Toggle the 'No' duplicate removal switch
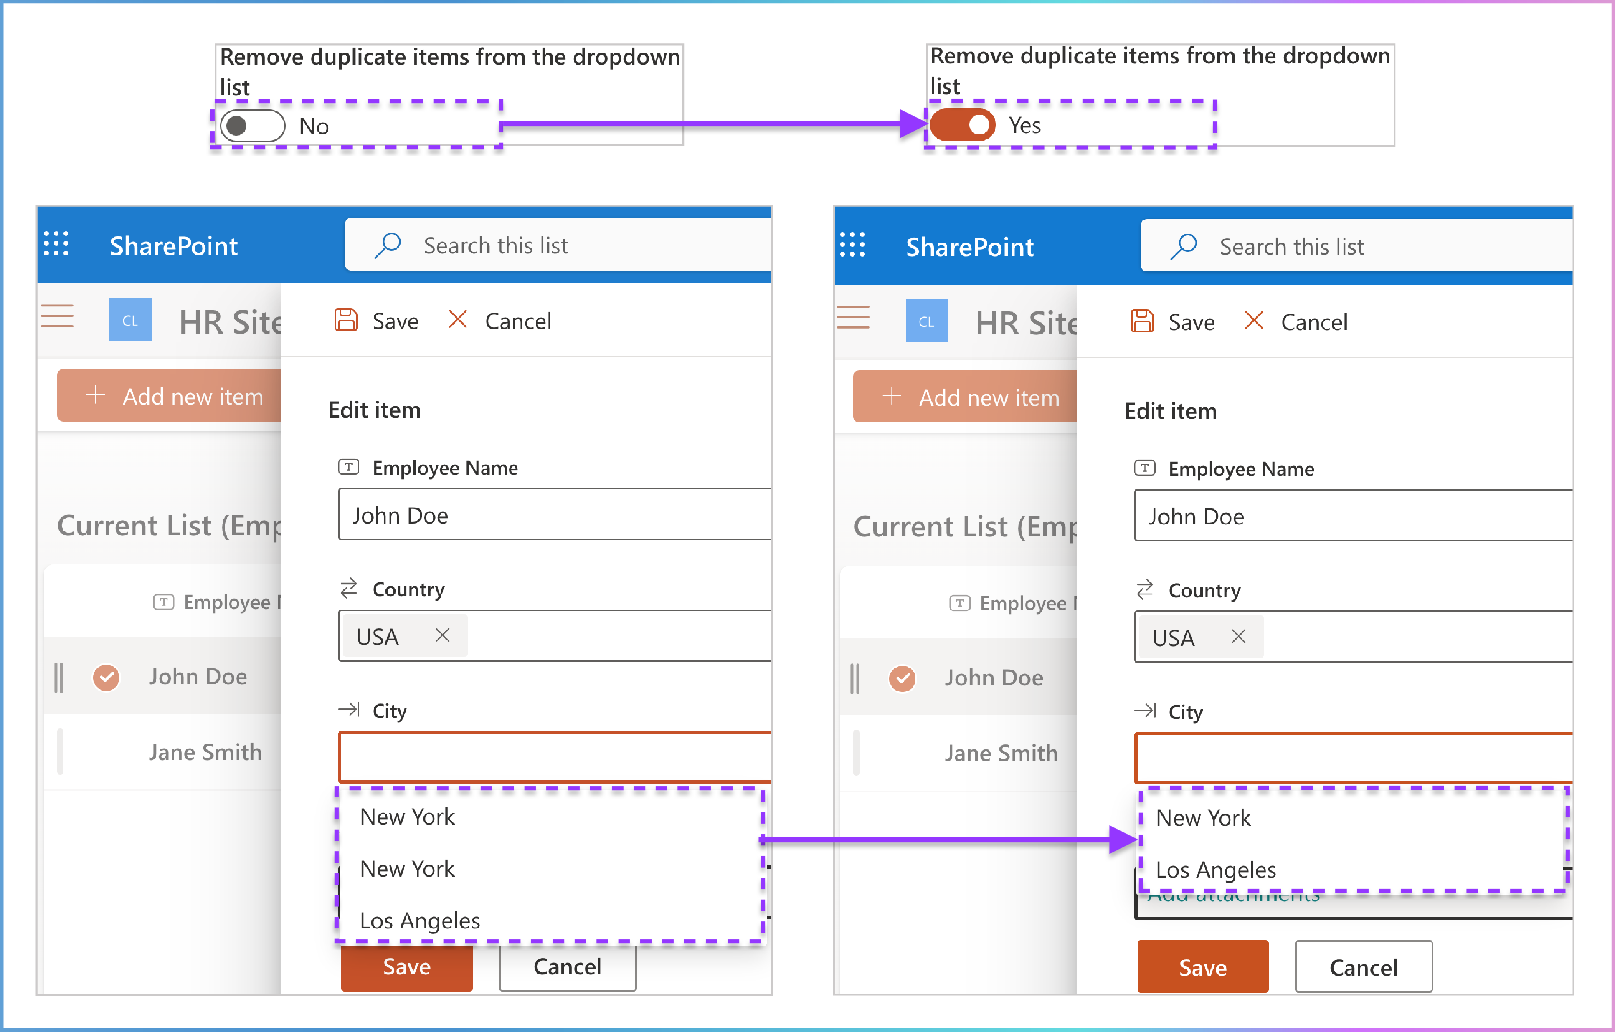1615x1032 pixels. [x=252, y=126]
